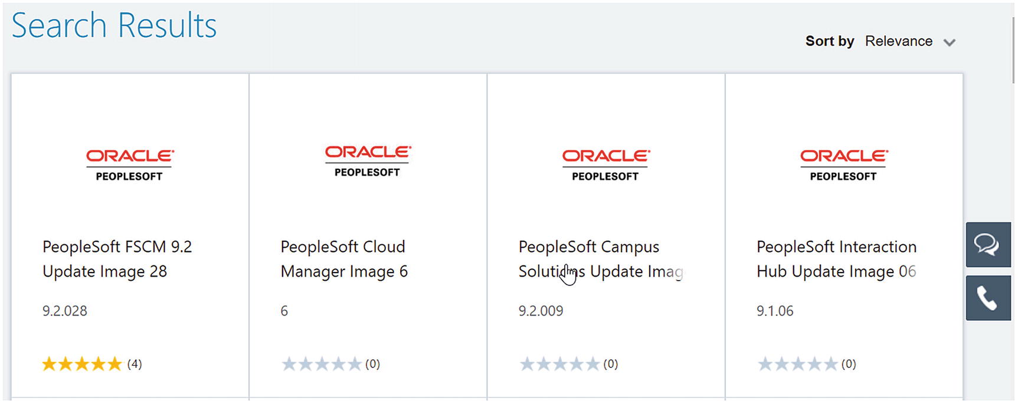The image size is (1018, 404).
Task: Open PeopleSoft FSCM 9.2 Update Image 28
Action: (117, 259)
